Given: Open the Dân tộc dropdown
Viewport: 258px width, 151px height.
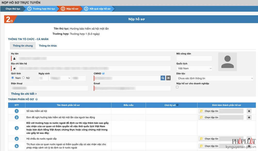Looking at the screenshot, I should pos(215,78).
